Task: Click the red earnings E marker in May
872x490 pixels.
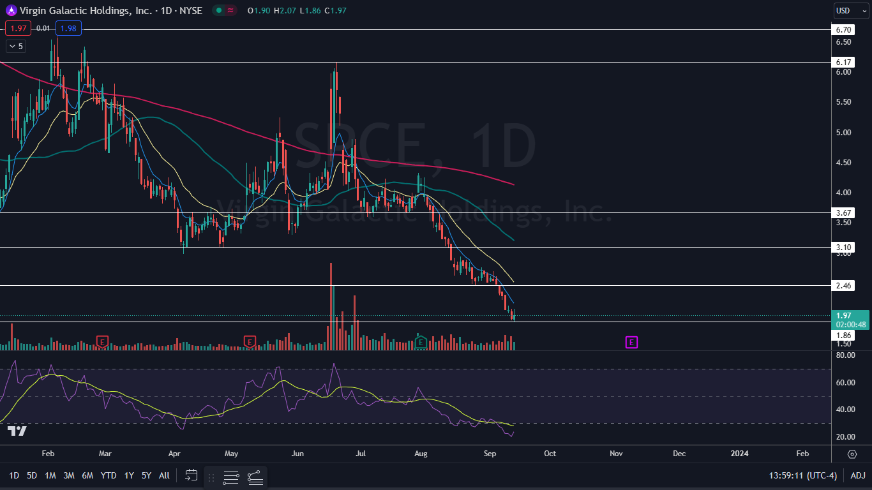Action: (x=250, y=342)
